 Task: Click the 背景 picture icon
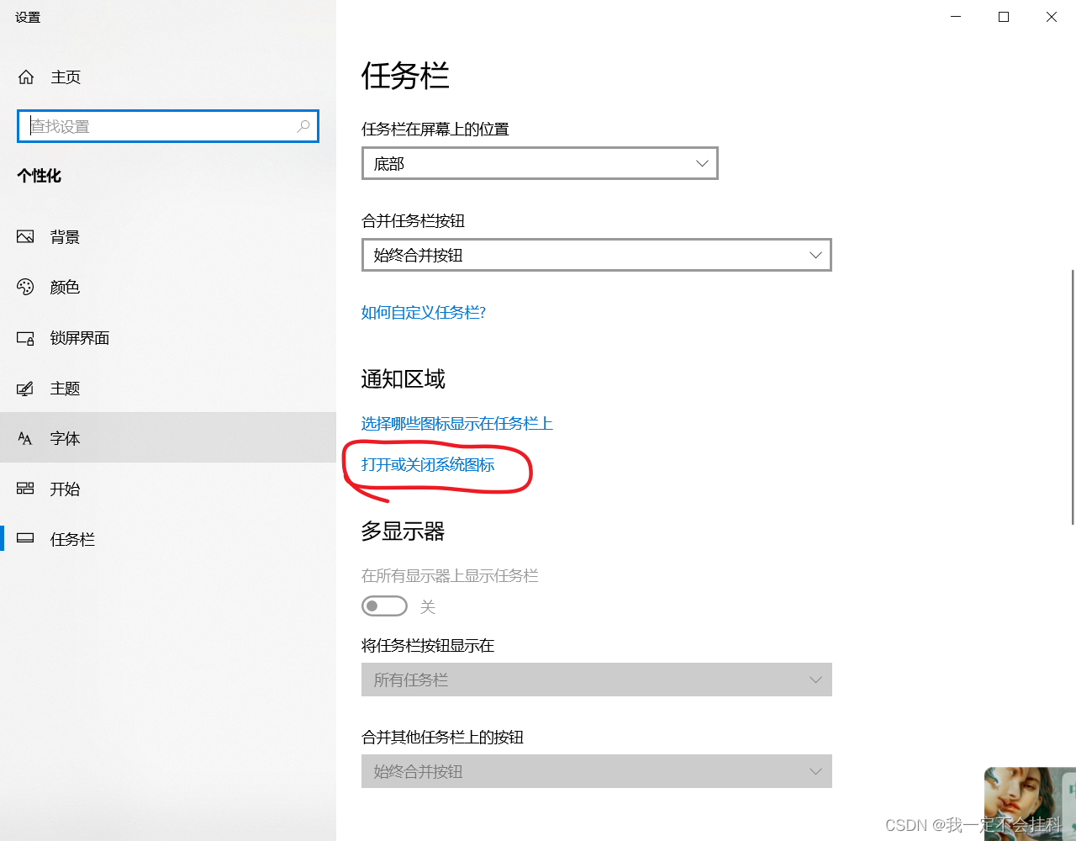point(25,237)
